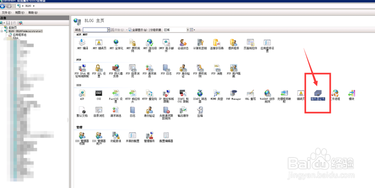Open MIME 类型 feature

[217, 95]
